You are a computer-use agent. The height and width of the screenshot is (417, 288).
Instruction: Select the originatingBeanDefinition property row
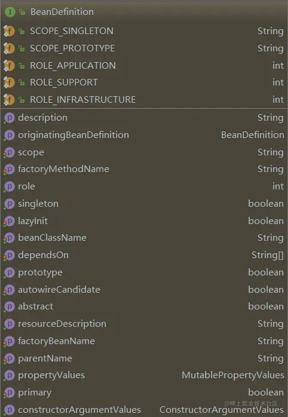click(x=144, y=135)
